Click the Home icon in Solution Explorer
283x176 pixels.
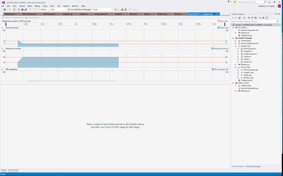click(x=240, y=18)
